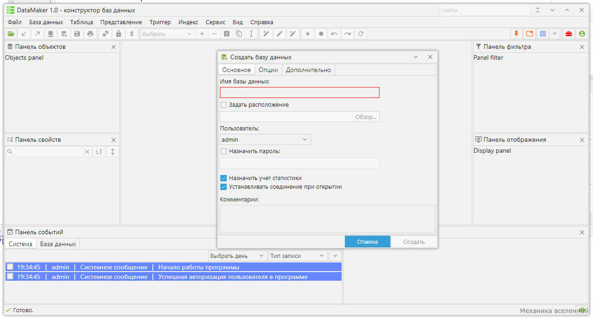
Task: Click the orange pushpin icon
Action: tap(516, 34)
